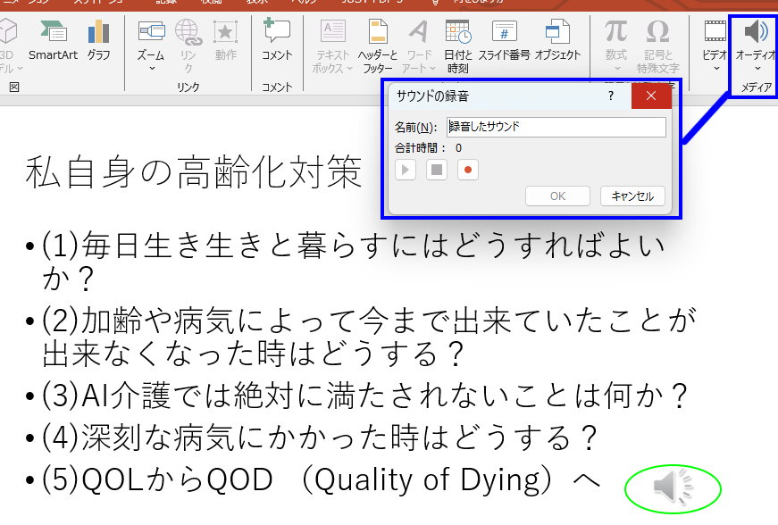The width and height of the screenshot is (778, 525).
Task: Open the オーディオ dropdown menu
Action: coord(756,68)
